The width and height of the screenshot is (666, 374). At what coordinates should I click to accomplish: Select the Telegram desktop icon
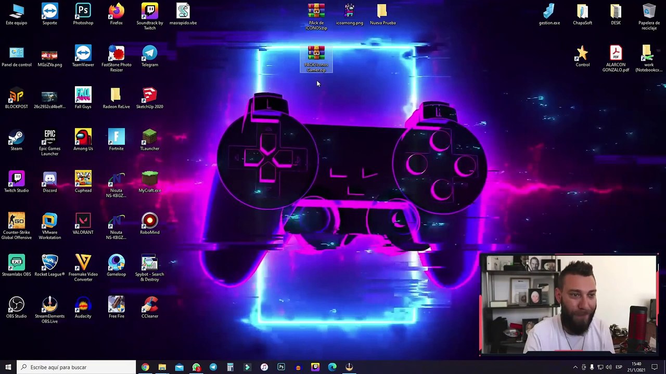click(x=150, y=57)
